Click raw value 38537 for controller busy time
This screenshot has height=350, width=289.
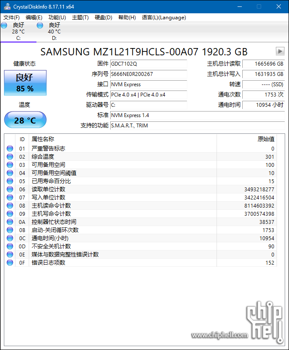267,222
